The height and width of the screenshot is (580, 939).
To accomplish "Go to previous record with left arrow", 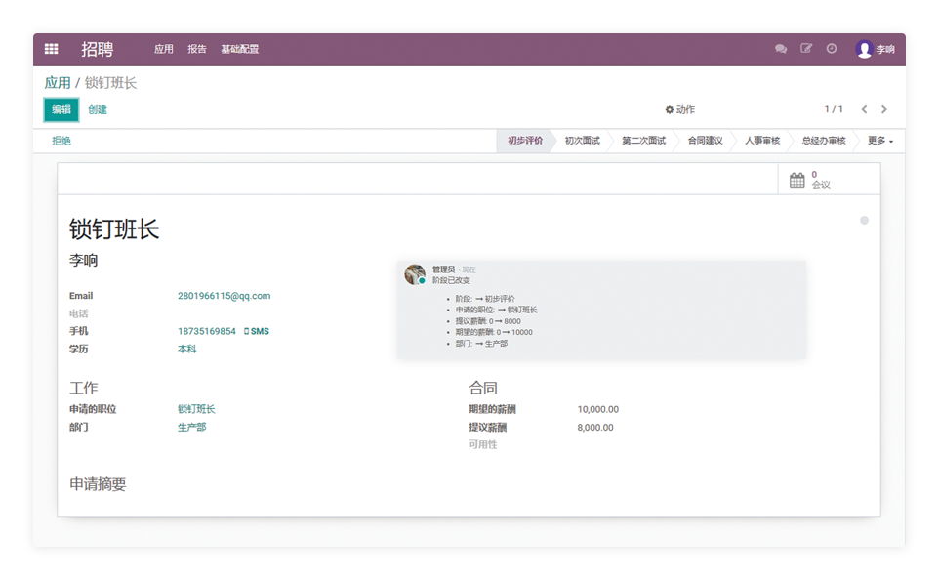I will (x=864, y=109).
